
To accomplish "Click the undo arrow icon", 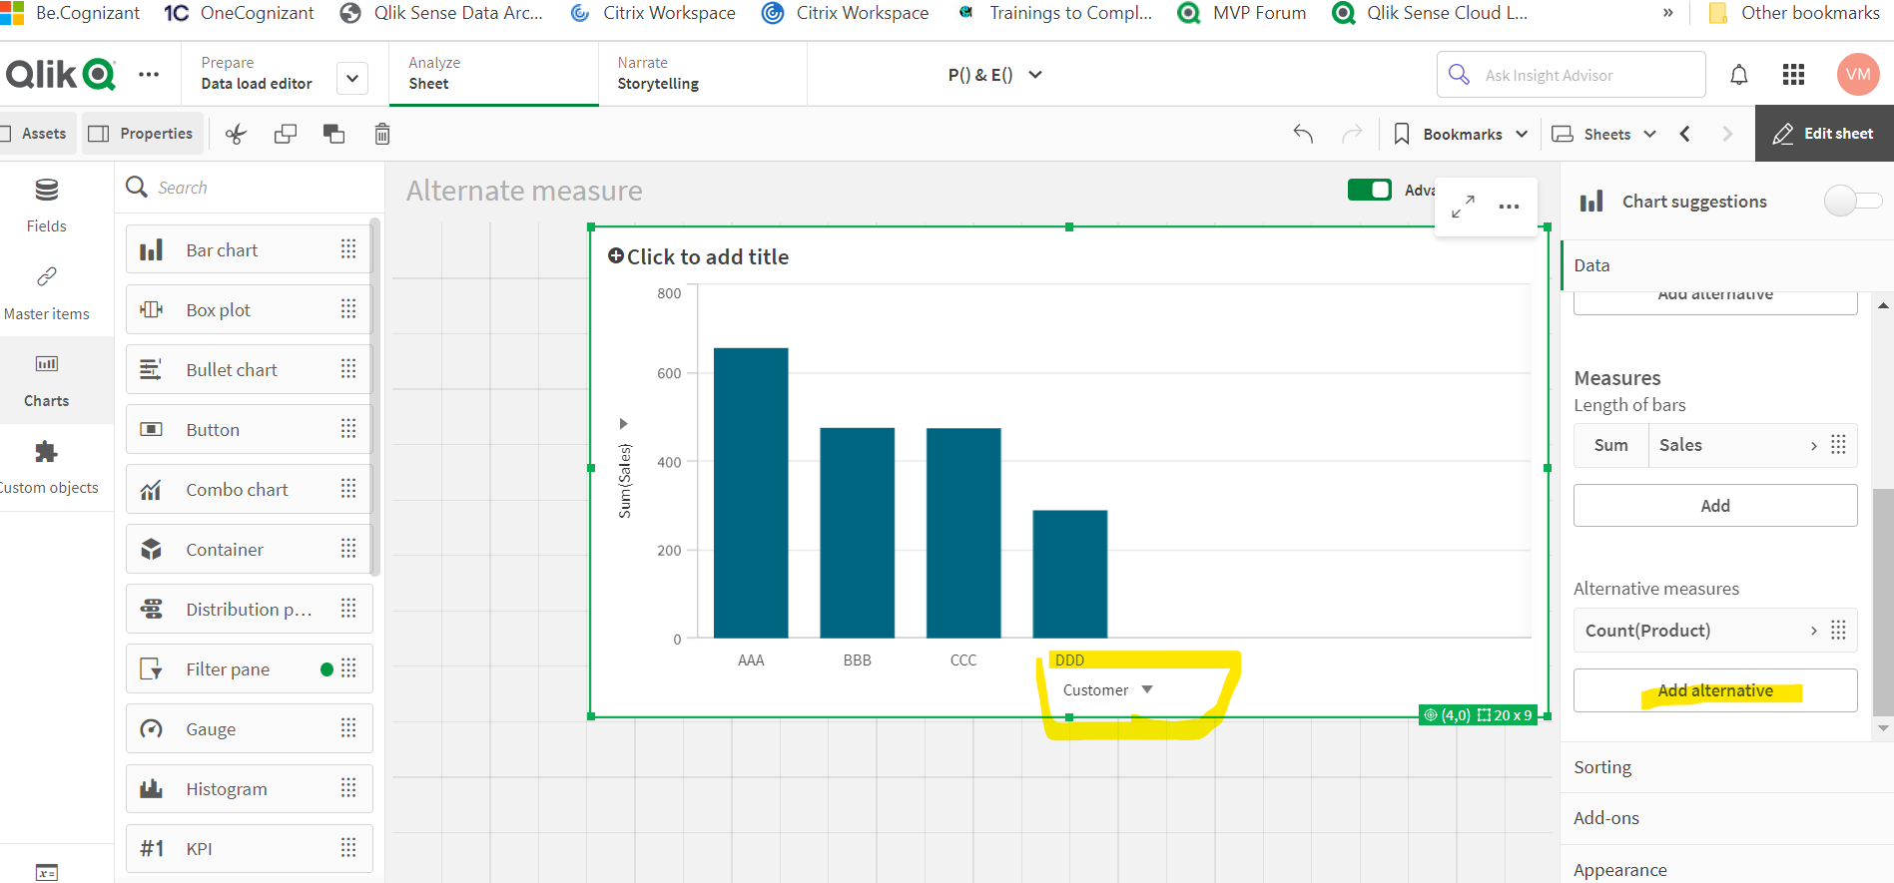I will coord(1303,134).
